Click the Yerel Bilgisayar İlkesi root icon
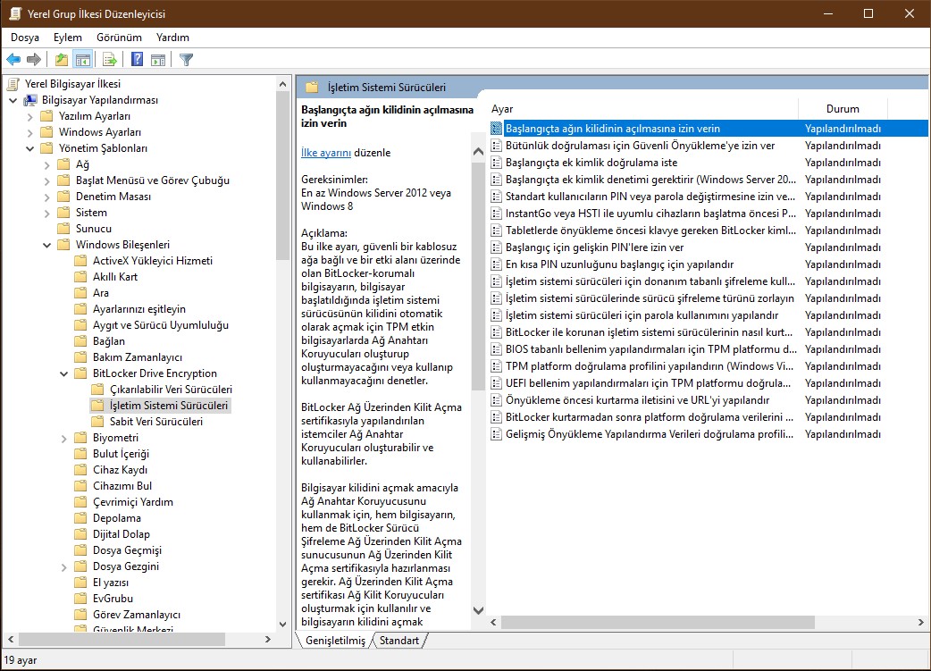Image resolution: width=931 pixels, height=671 pixels. (13, 84)
